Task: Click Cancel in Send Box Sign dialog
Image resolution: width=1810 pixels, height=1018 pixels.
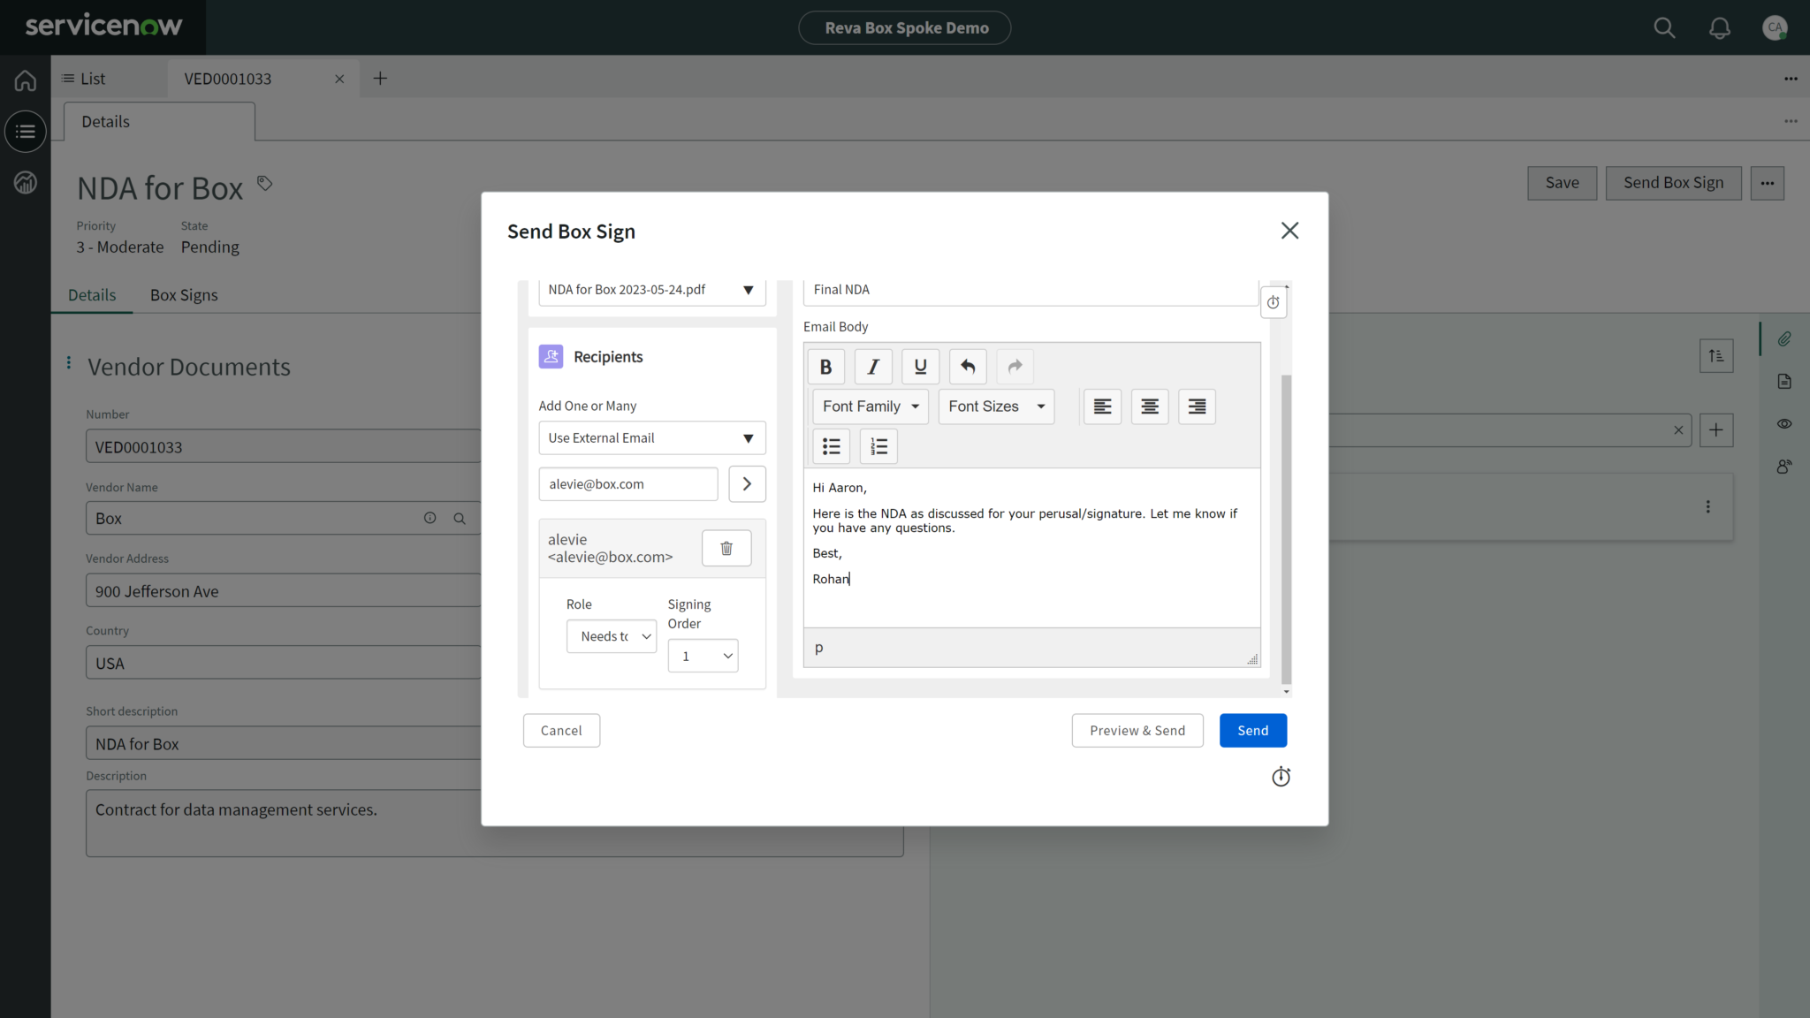Action: 561,731
